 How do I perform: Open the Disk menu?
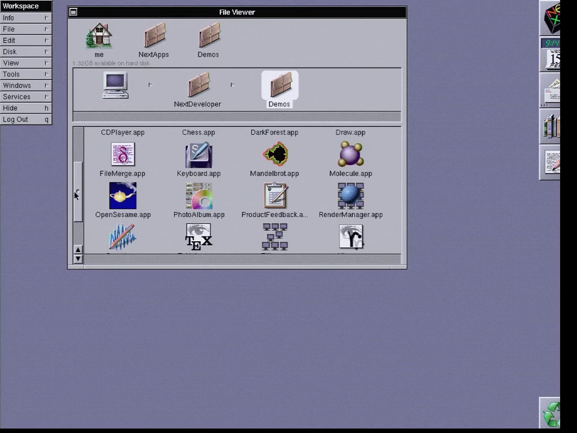26,52
